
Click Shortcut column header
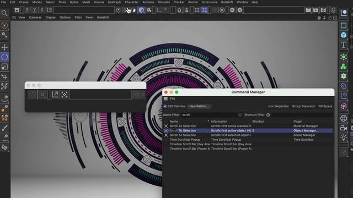click(258, 122)
